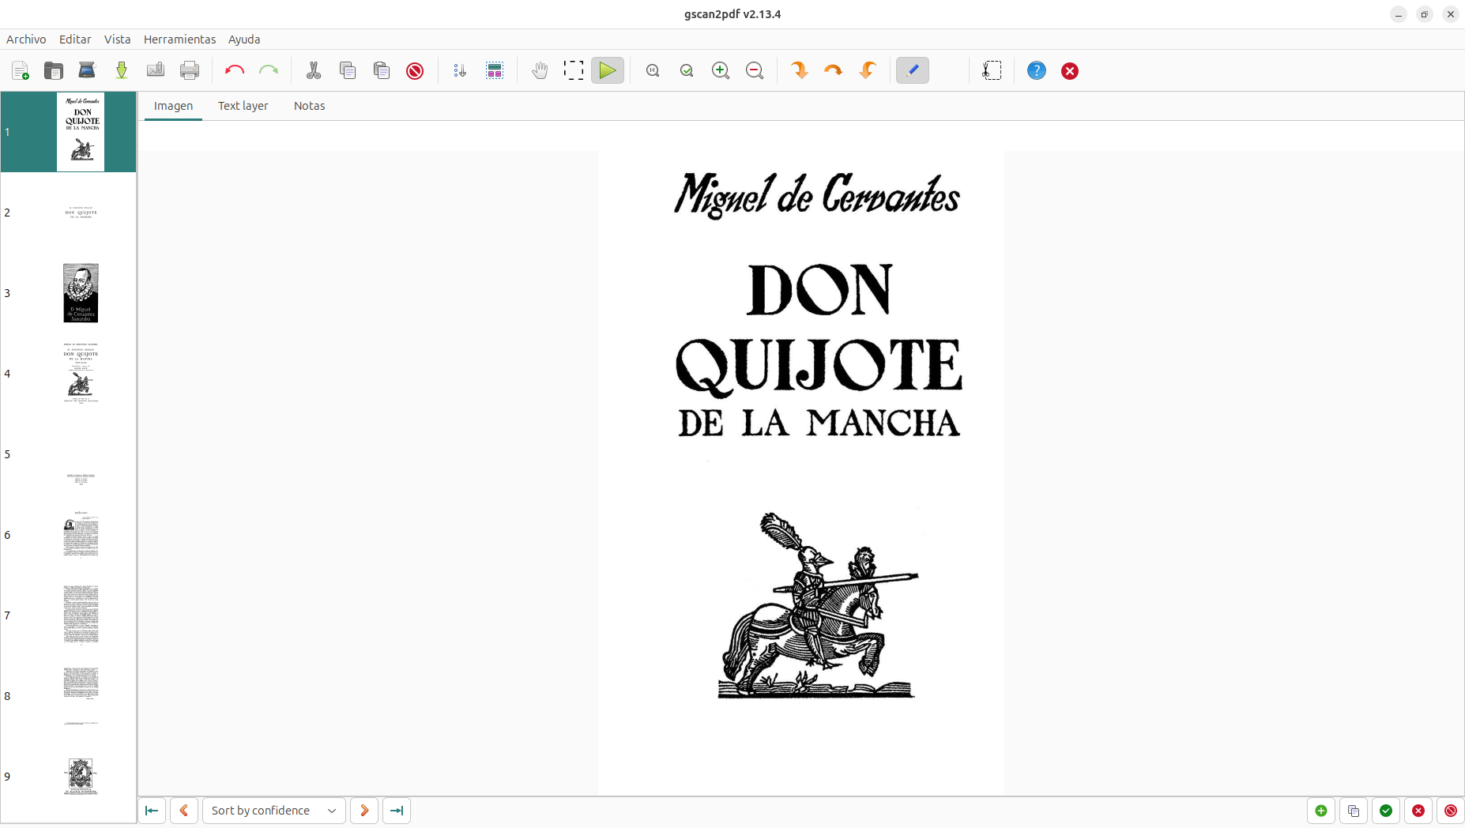Open the Vista menu
Viewport: 1465px width, 828px height.
(118, 40)
